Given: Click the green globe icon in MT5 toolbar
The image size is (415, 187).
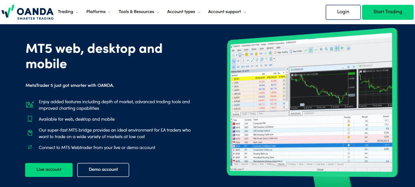Looking at the screenshot, I should (270, 53).
